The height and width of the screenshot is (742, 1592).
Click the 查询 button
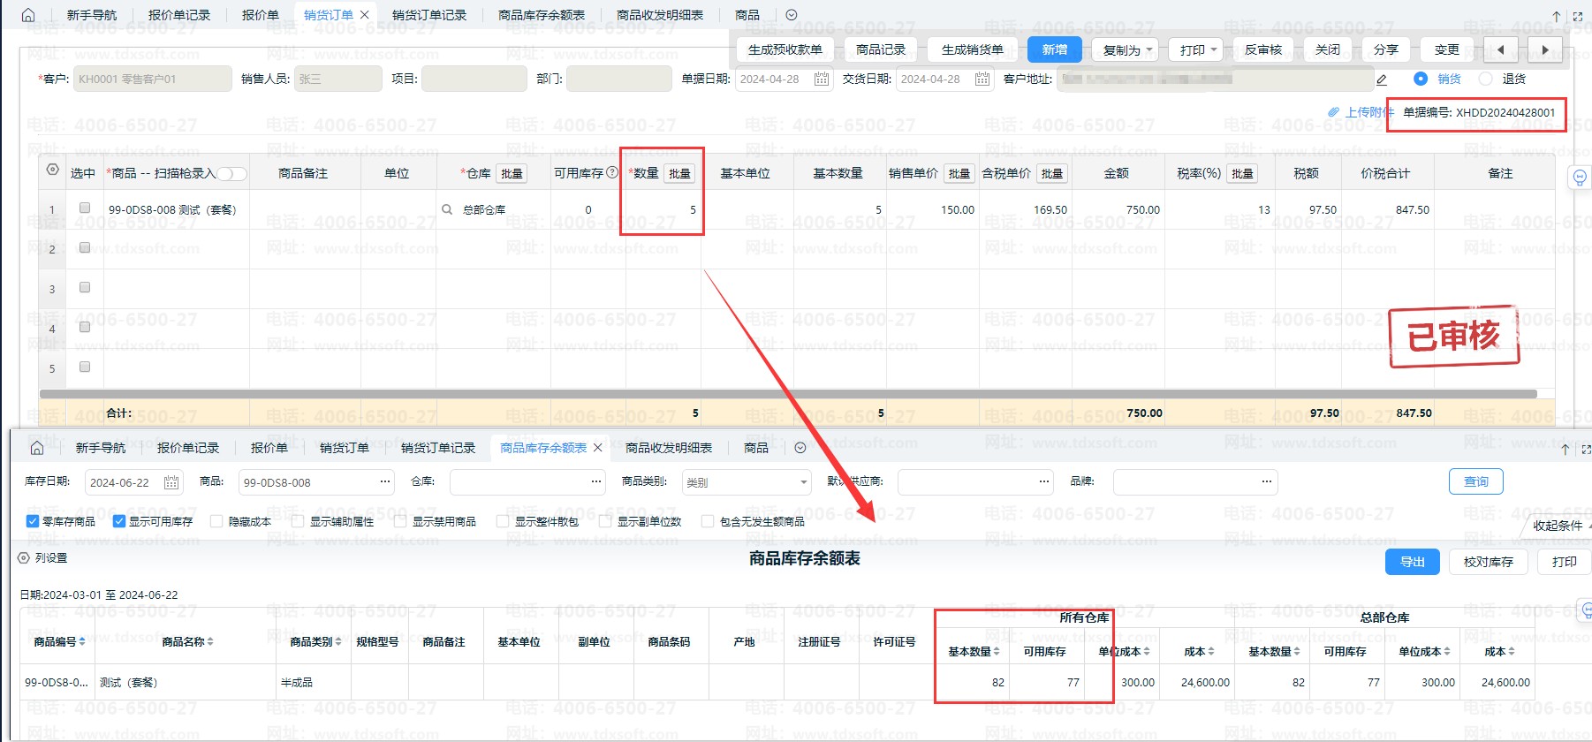(1475, 481)
